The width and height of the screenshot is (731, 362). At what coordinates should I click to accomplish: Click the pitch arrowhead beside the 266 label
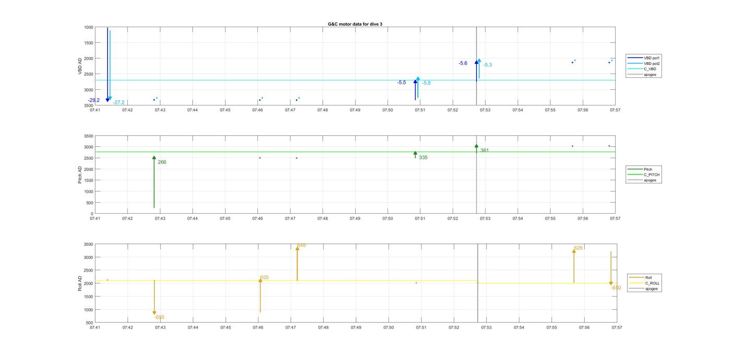(154, 158)
